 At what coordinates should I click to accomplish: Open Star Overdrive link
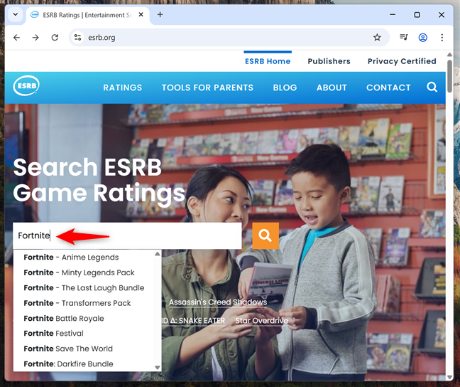click(262, 321)
